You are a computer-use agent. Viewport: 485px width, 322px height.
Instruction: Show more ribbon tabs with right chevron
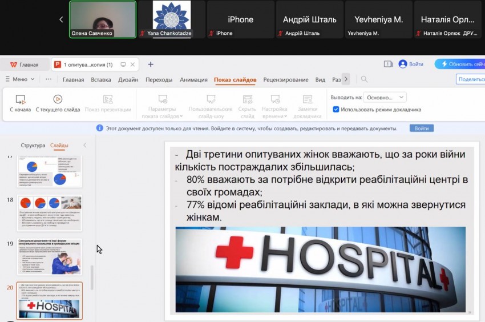[346, 79]
